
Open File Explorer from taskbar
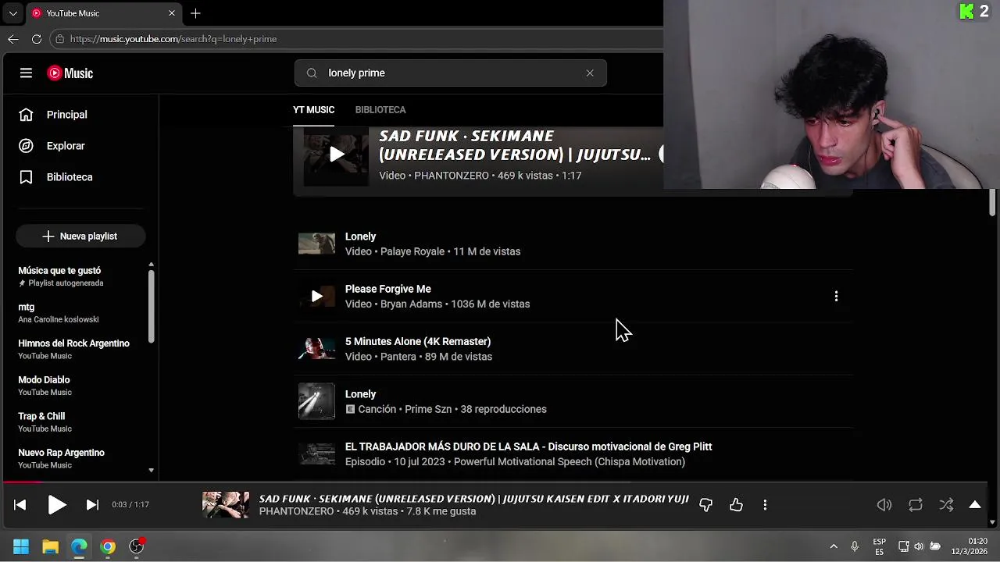(x=50, y=546)
